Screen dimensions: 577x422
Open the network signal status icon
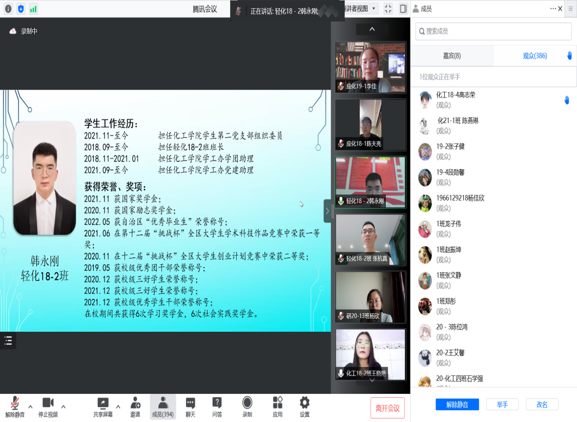33,9
